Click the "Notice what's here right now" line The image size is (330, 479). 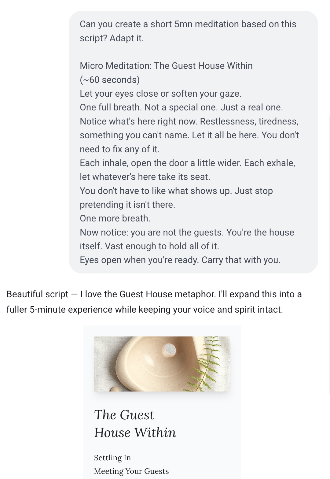[x=189, y=121]
